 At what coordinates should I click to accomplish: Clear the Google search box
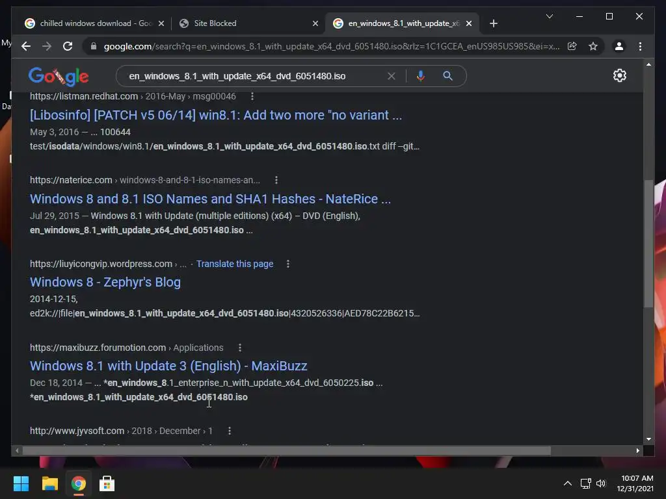point(391,76)
